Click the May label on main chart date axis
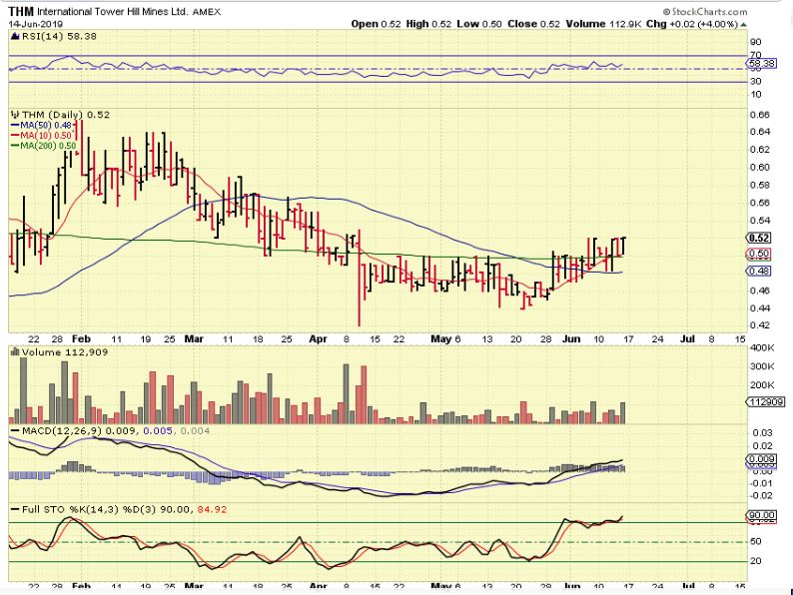793x595 pixels. (441, 339)
